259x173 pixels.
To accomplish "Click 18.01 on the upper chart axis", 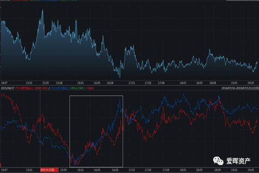I will [183, 83].
